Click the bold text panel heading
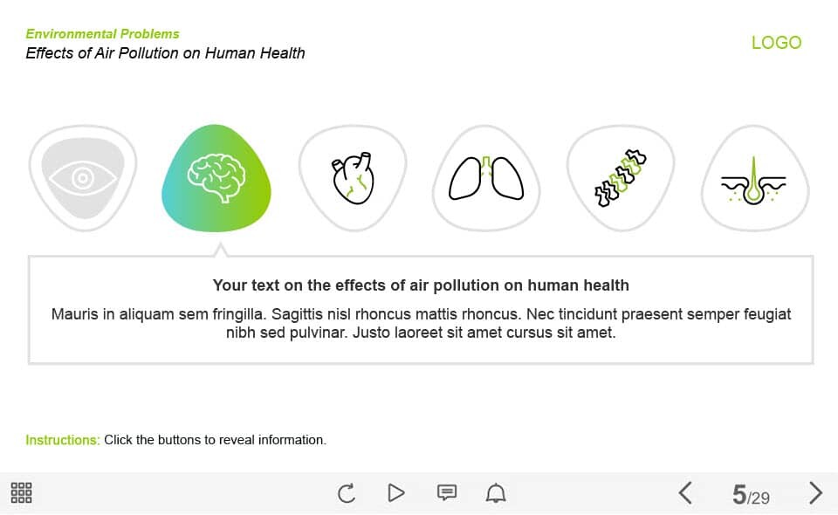The image size is (838, 515). tap(421, 285)
